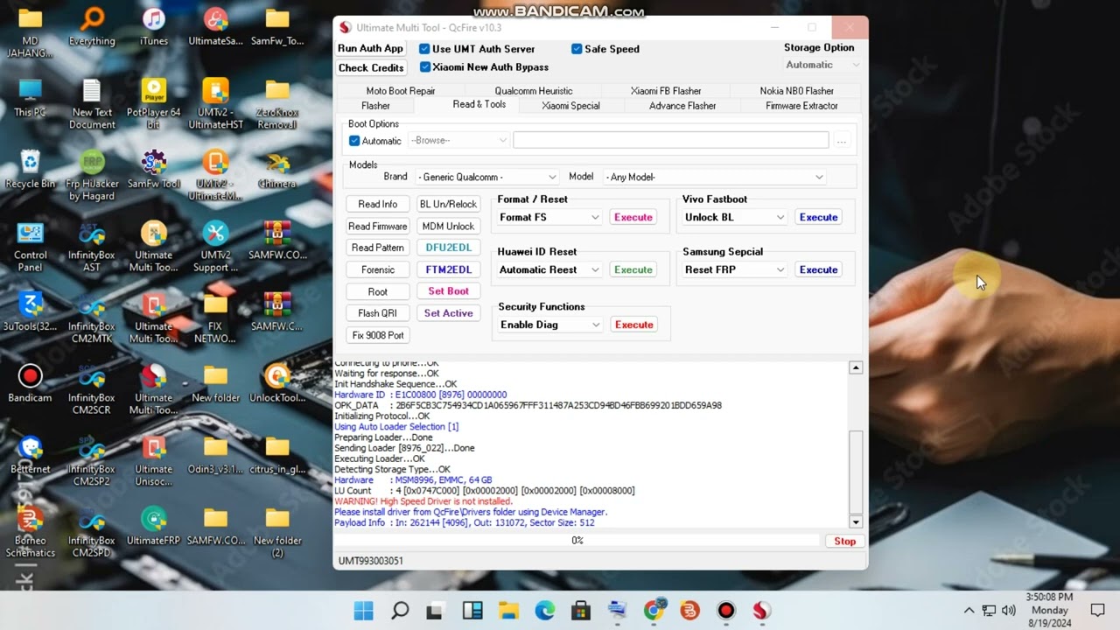Open taskbar Search magnifier icon
The height and width of the screenshot is (630, 1120).
pyautogui.click(x=400, y=611)
